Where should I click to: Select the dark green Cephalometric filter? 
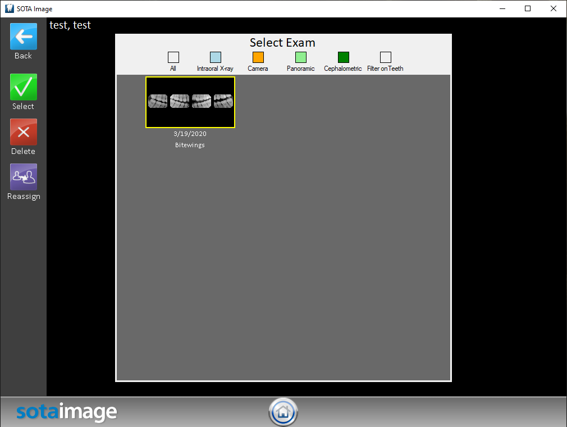click(x=343, y=57)
